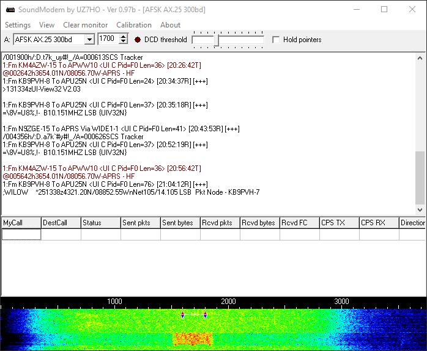Click the MyCall column header
Image resolution: width=427 pixels, height=351 pixels.
coord(21,223)
